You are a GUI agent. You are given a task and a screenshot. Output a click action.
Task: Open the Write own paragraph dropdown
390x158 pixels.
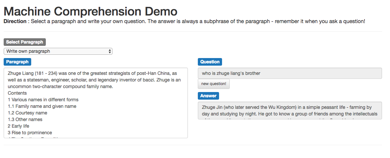(x=58, y=51)
